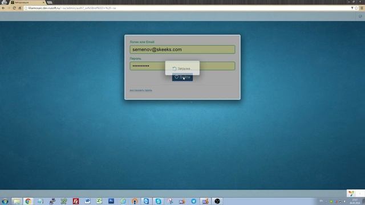Image resolution: width=365 pixels, height=205 pixels.
Task: Bookmark this page with the star icon
Action: 356,8
